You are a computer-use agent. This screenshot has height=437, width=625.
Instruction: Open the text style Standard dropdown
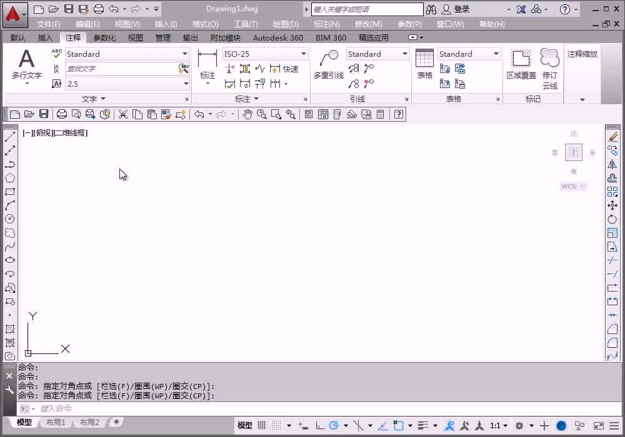click(185, 54)
